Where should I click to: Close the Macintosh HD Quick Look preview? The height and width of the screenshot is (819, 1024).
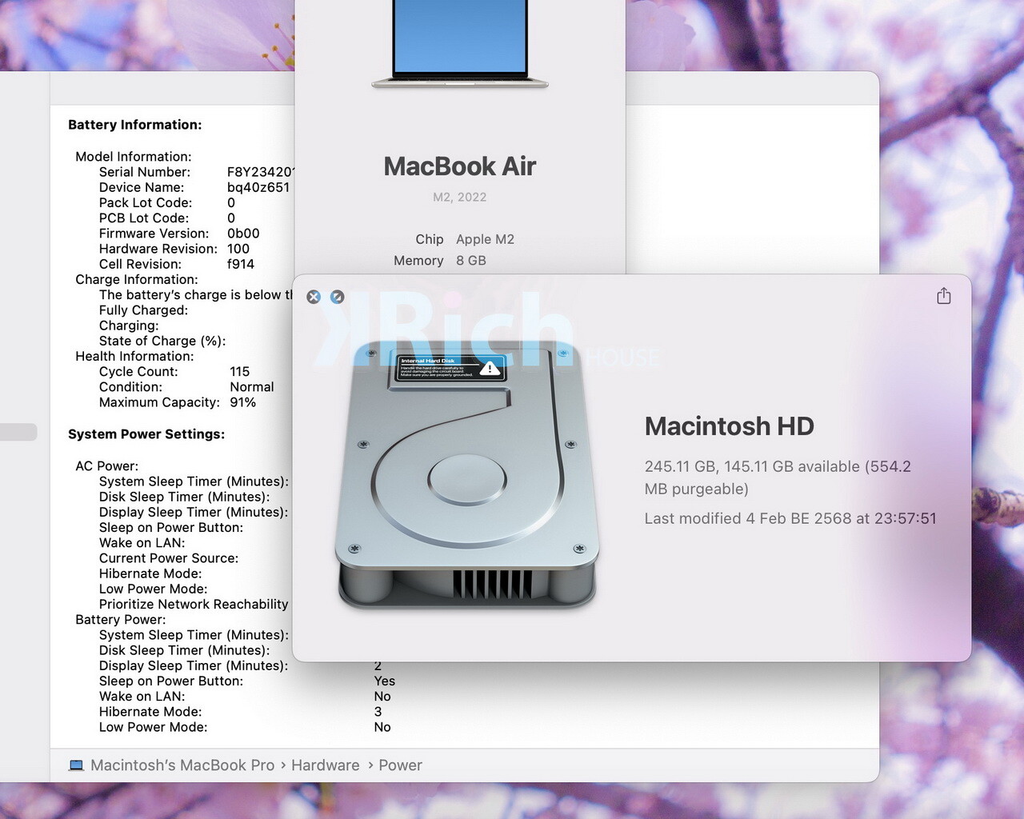click(x=314, y=297)
